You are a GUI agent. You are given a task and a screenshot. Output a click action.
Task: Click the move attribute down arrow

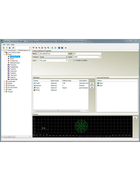coord(92,87)
